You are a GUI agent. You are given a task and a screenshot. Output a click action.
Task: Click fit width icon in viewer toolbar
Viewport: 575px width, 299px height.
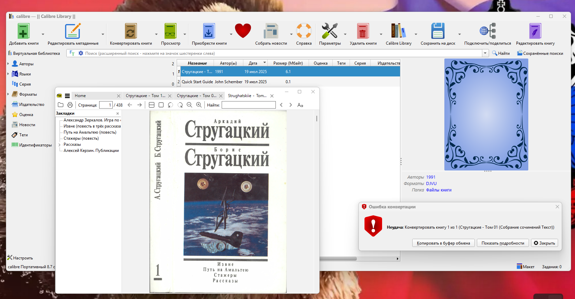point(152,105)
